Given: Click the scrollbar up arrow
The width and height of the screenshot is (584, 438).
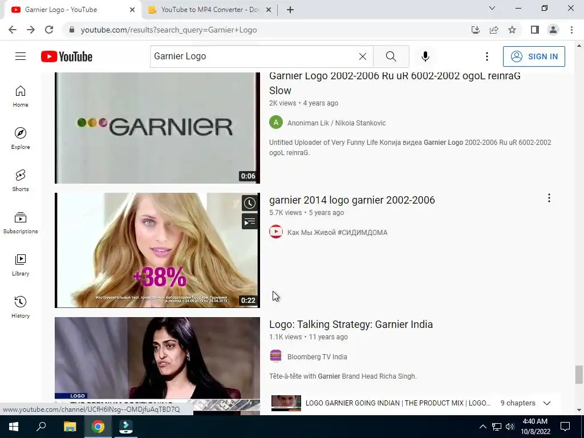Looking at the screenshot, I should click(579, 46).
